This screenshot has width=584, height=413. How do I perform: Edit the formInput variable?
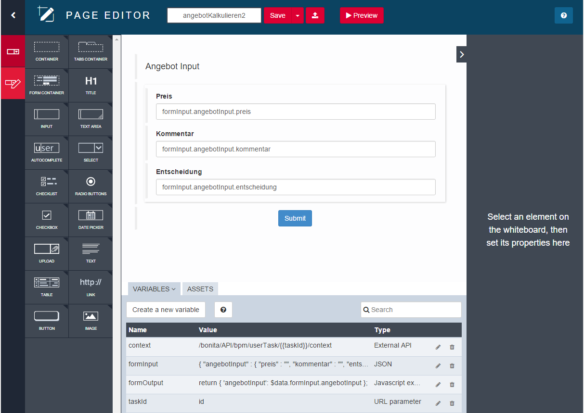(438, 366)
